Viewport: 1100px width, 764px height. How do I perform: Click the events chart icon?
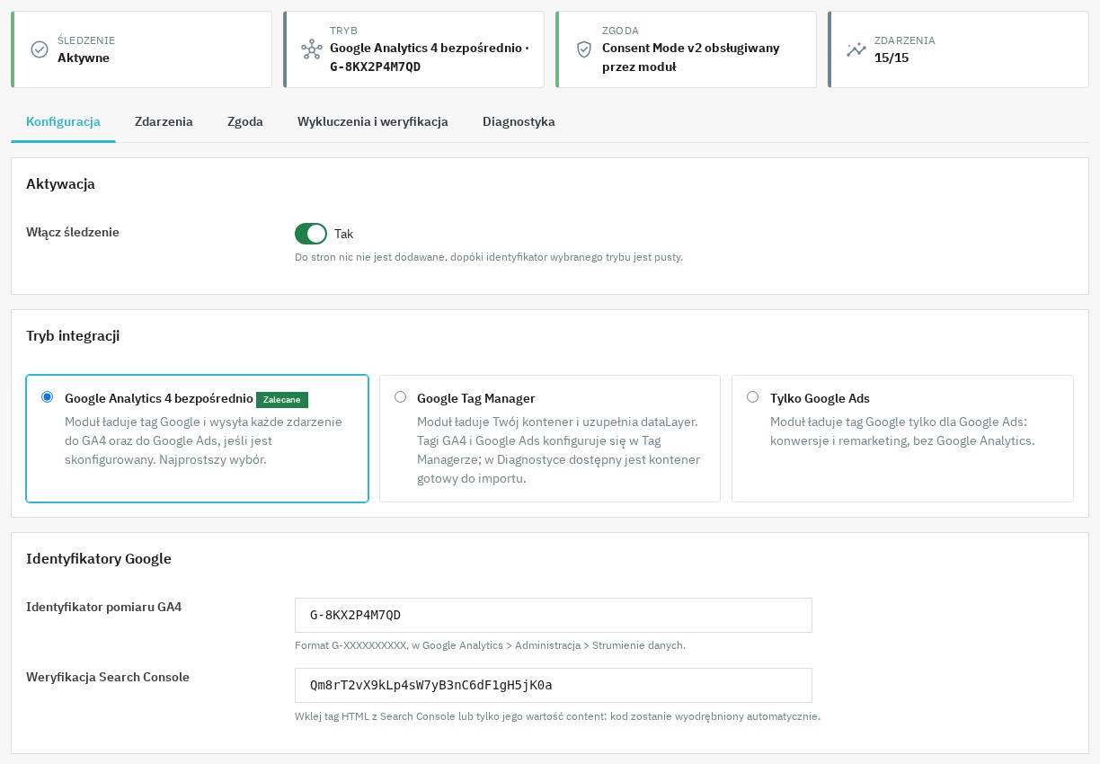tap(856, 49)
